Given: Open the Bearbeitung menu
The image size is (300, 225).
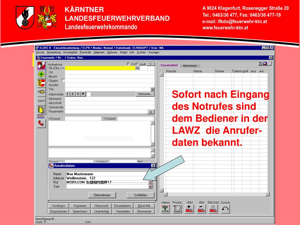Looking at the screenshot, I should click(54, 52).
